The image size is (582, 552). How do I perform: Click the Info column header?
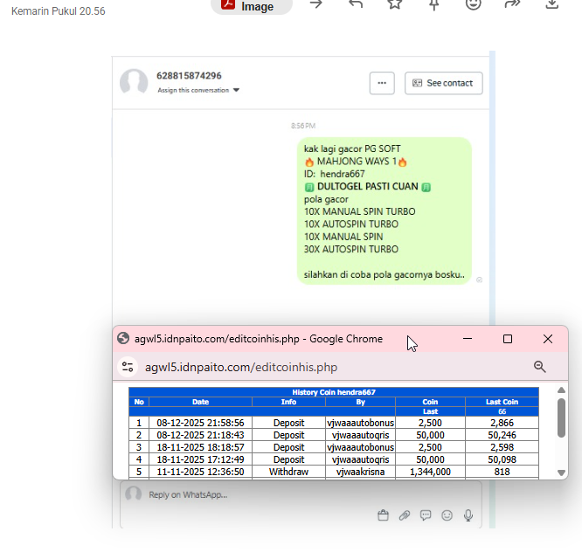click(x=288, y=402)
